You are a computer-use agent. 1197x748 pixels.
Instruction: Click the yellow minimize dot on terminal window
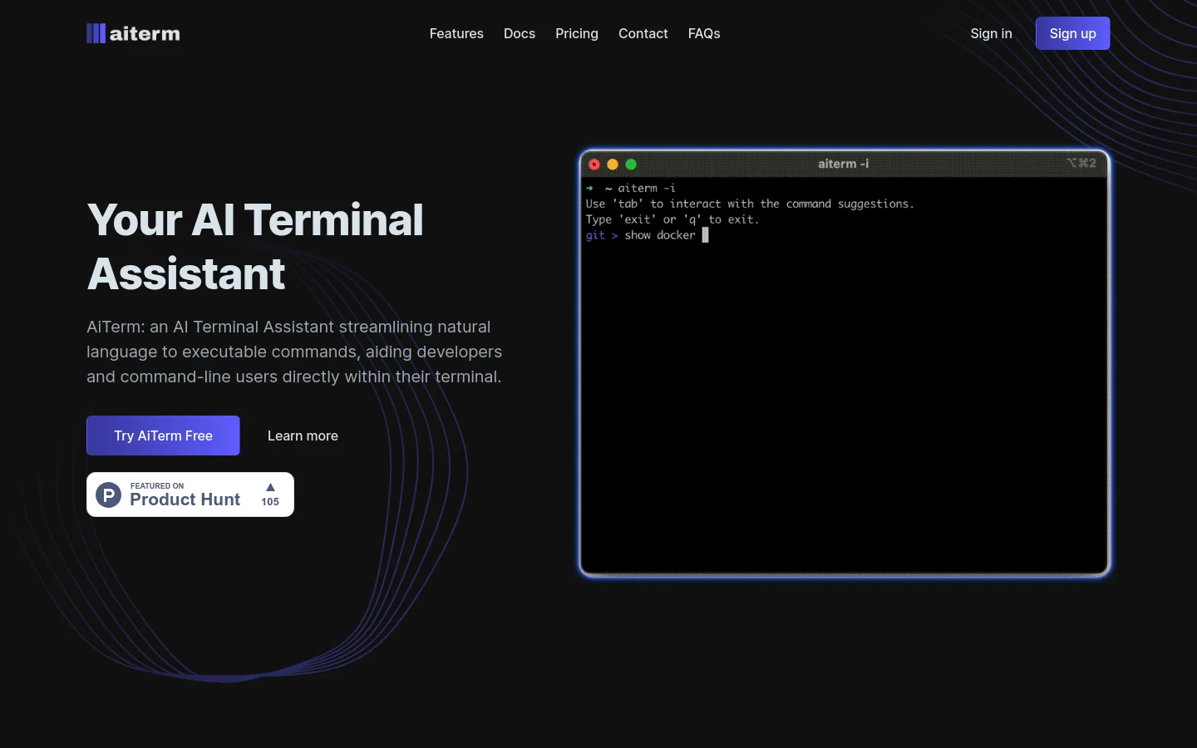[613, 164]
